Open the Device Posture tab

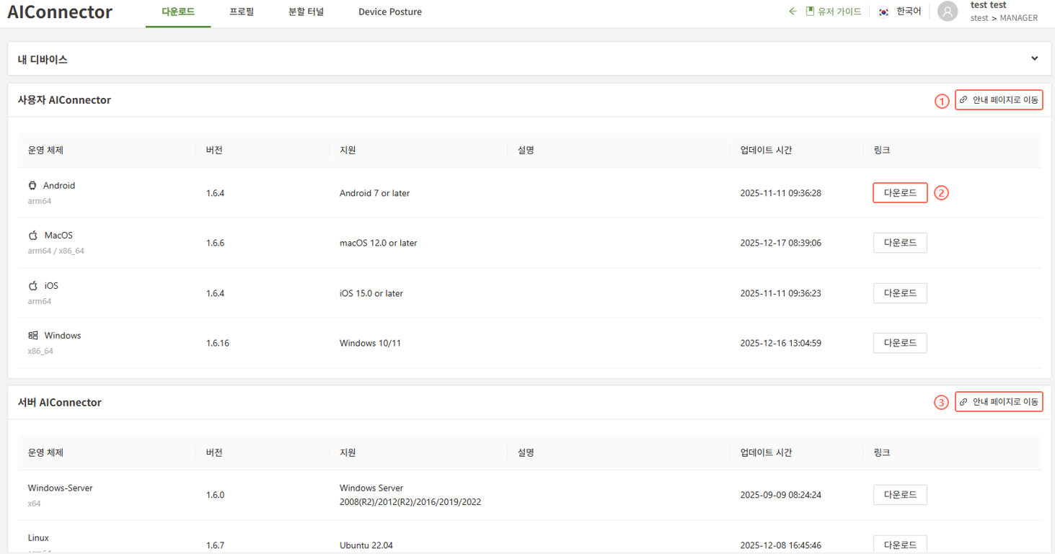390,12
